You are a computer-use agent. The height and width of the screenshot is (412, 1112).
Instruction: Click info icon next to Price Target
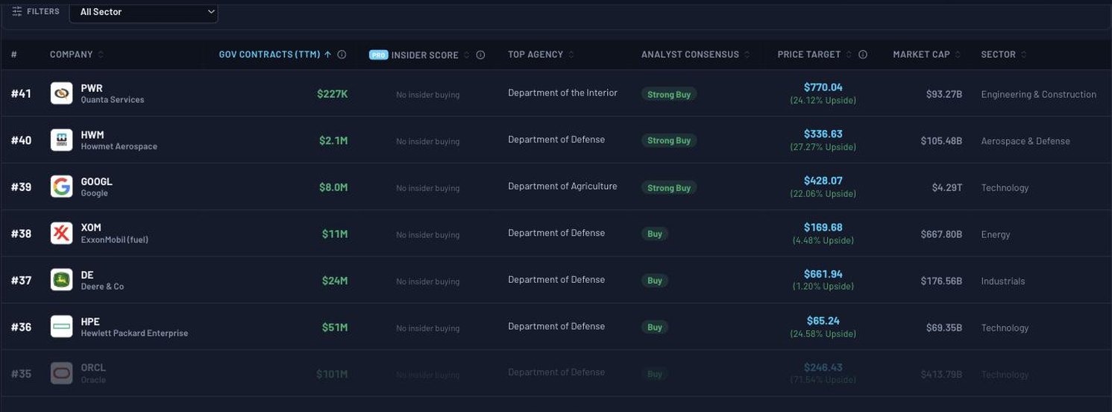point(863,54)
